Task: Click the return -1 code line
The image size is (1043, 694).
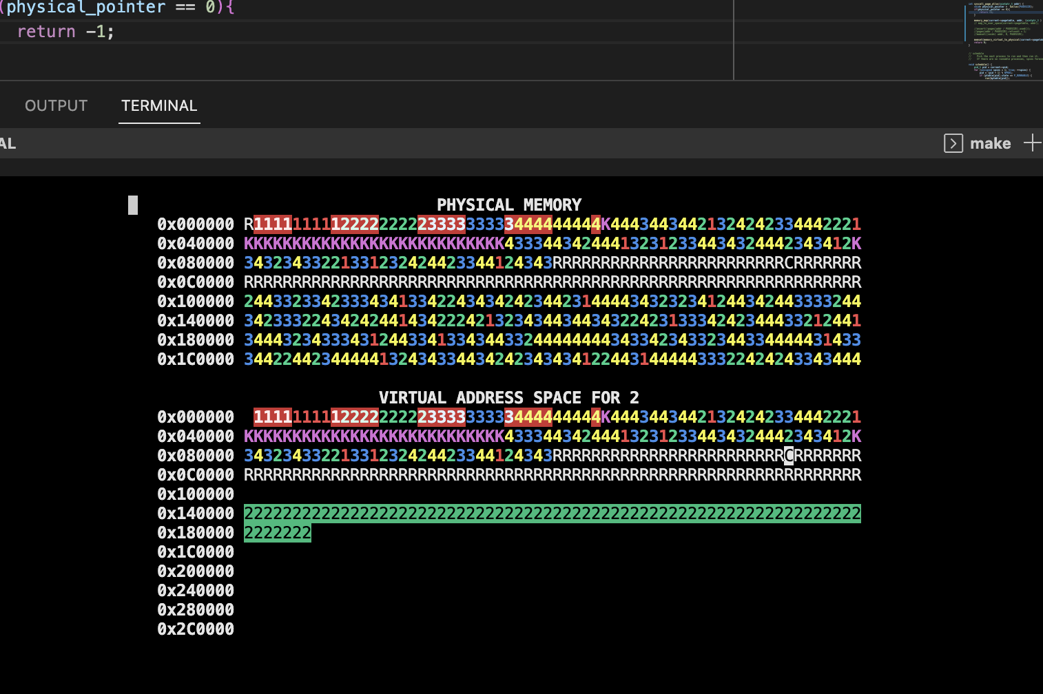Action: 65,32
